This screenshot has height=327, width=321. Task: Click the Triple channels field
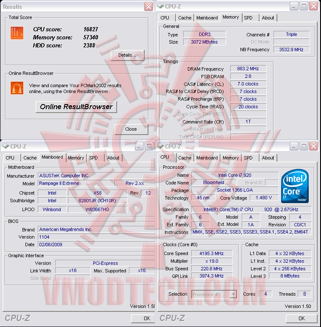(292, 34)
